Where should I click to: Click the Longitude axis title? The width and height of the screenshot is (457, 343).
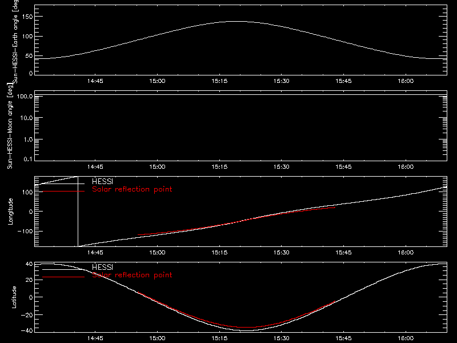point(10,212)
